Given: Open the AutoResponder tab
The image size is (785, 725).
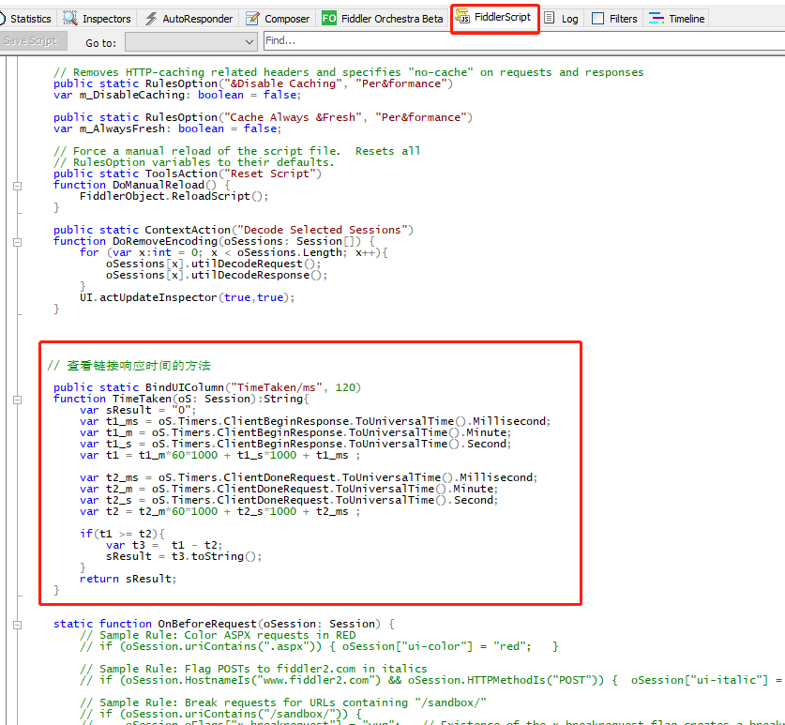Looking at the screenshot, I should (x=189, y=19).
